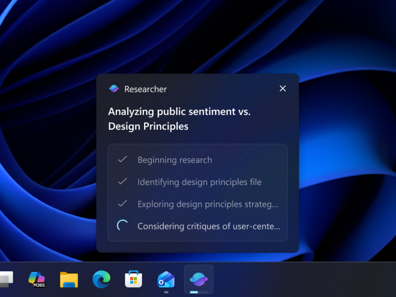Screen dimensions: 396x297
Task: Click the Task View icon on taskbar
Action: point(6,279)
